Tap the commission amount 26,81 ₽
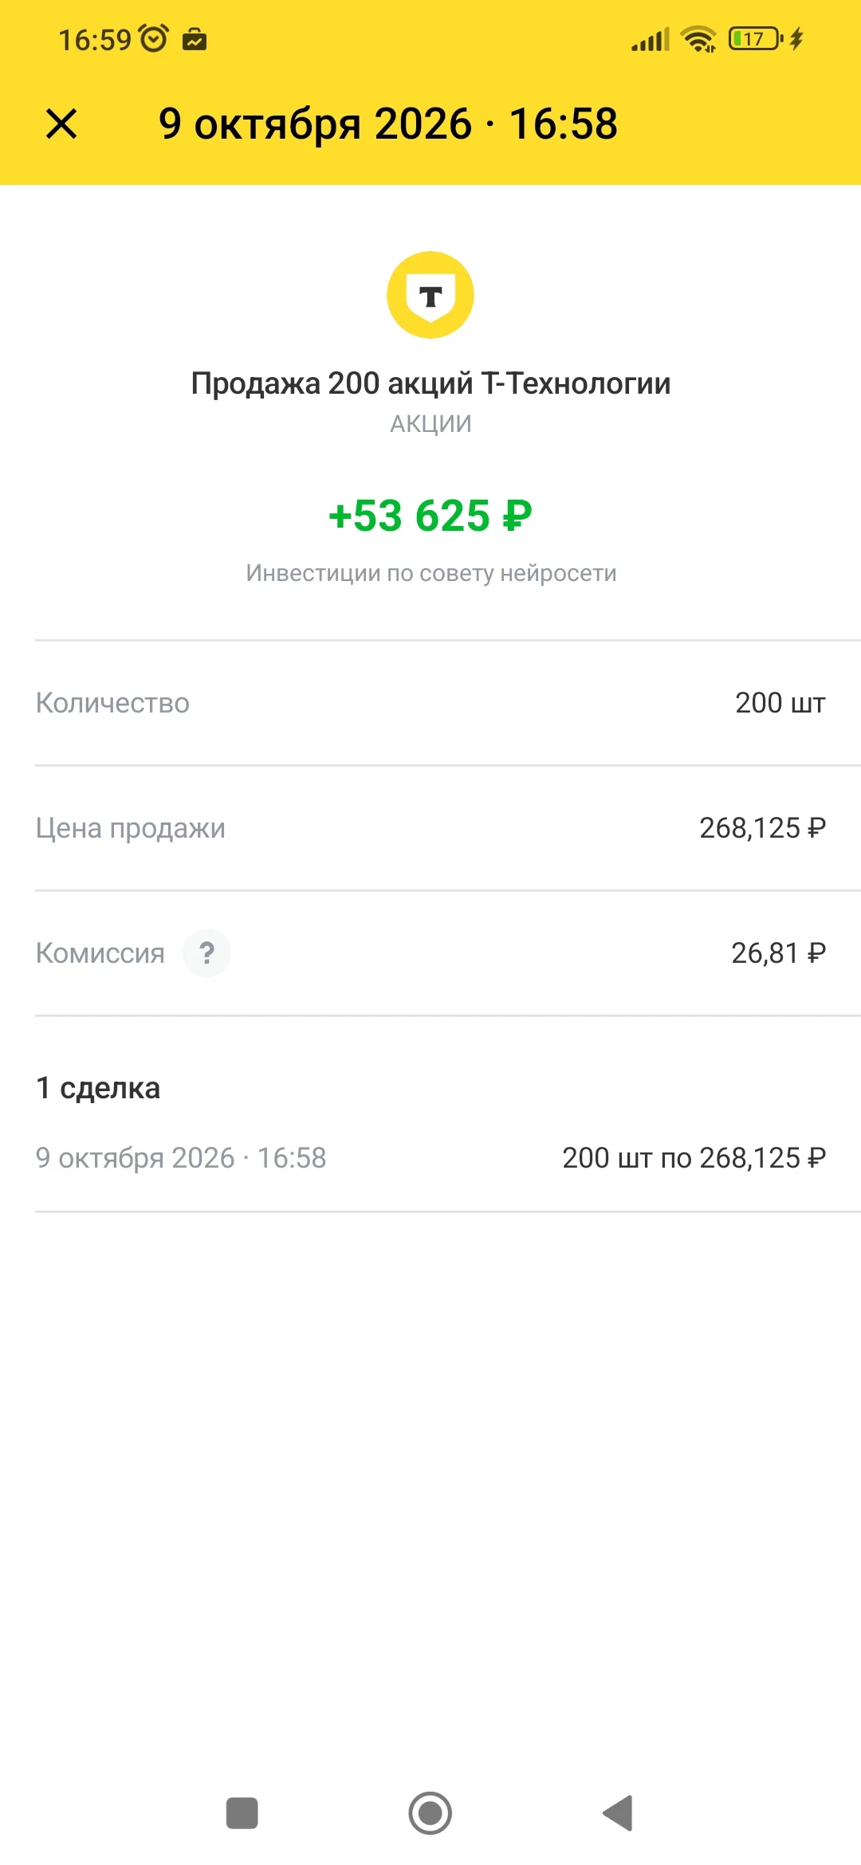 coord(778,952)
